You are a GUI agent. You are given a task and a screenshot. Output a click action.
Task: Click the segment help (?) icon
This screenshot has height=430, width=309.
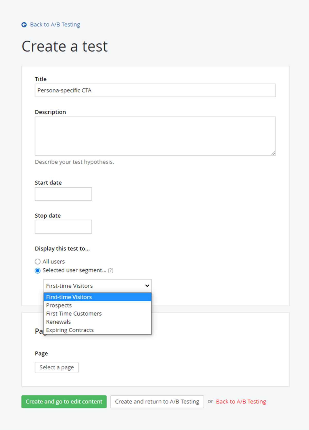[x=110, y=270]
